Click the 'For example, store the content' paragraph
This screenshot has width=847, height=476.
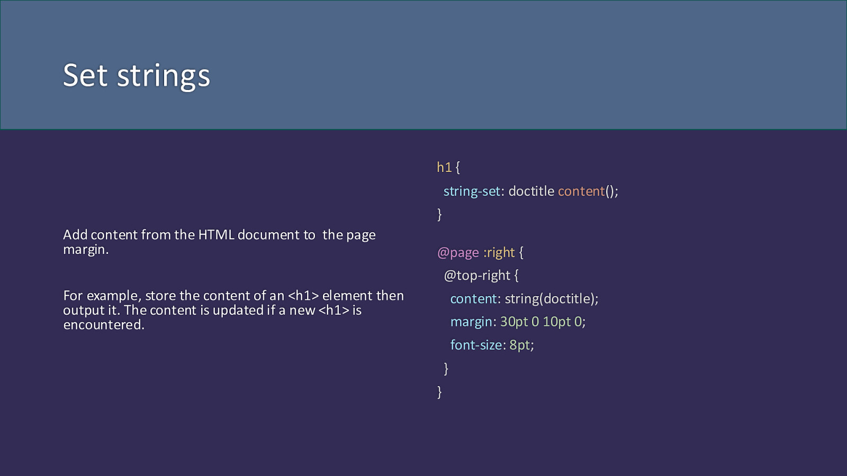click(233, 310)
